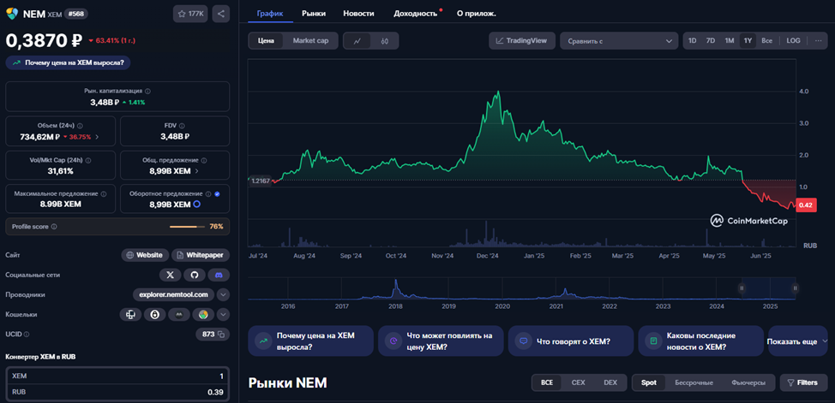This screenshot has width=835, height=403.
Task: Open the markets Filters button
Action: (803, 382)
